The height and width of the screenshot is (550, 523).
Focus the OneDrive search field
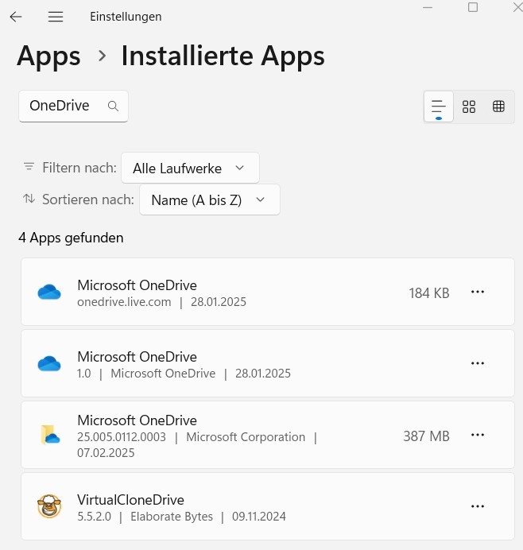click(73, 106)
